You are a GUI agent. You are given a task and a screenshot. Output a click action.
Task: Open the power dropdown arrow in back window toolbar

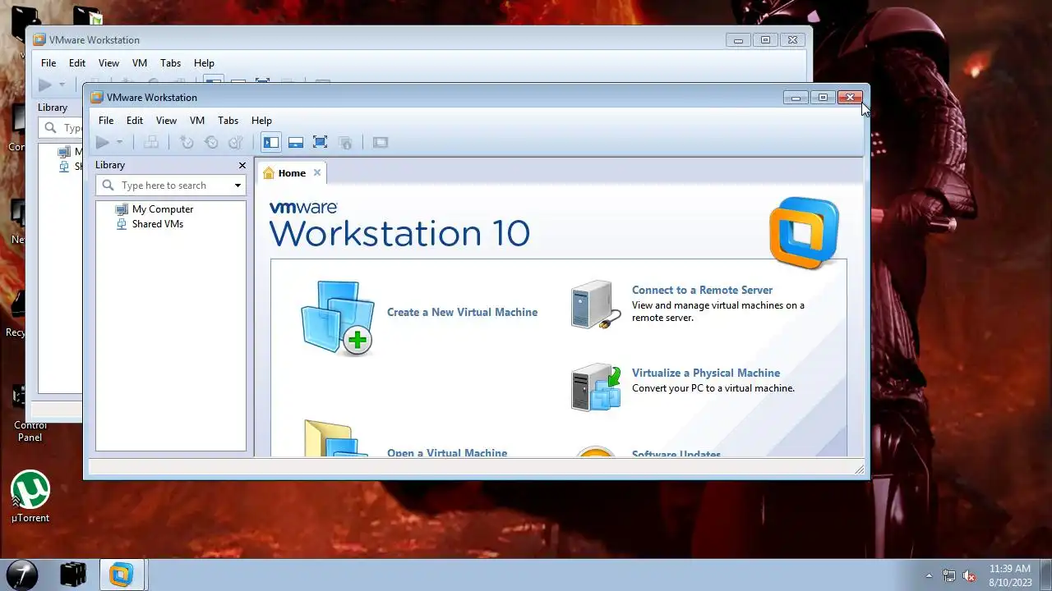(x=62, y=85)
